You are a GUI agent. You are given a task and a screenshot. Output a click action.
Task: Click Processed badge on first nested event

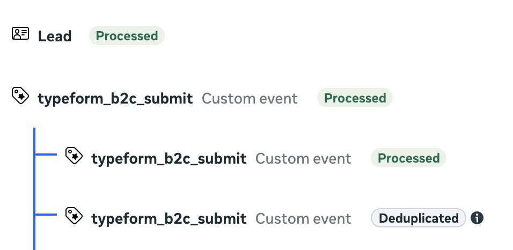(408, 158)
